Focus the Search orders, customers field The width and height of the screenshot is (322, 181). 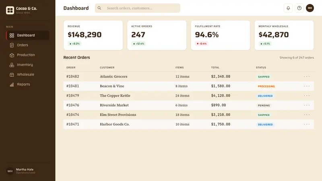(137, 8)
